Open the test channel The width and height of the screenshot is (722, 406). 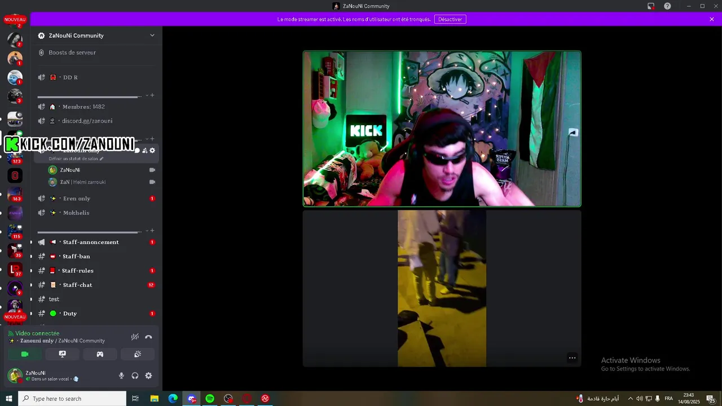[96, 299]
